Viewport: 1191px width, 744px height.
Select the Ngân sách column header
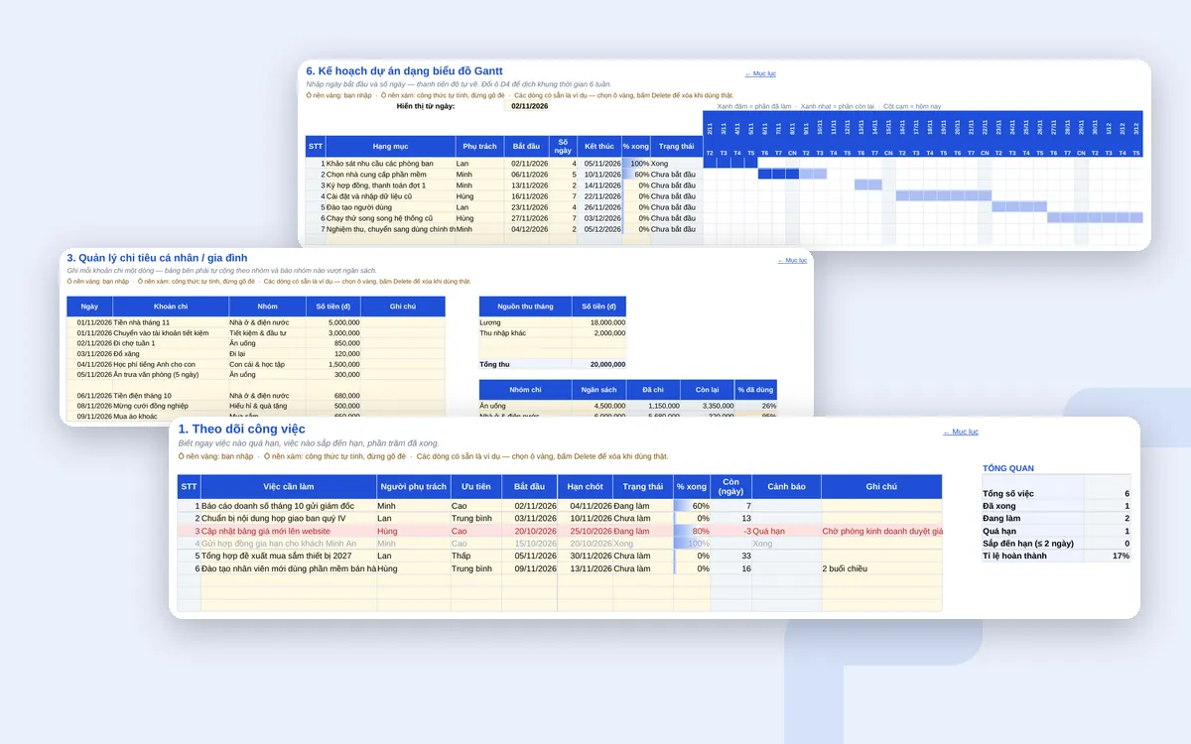coord(599,390)
